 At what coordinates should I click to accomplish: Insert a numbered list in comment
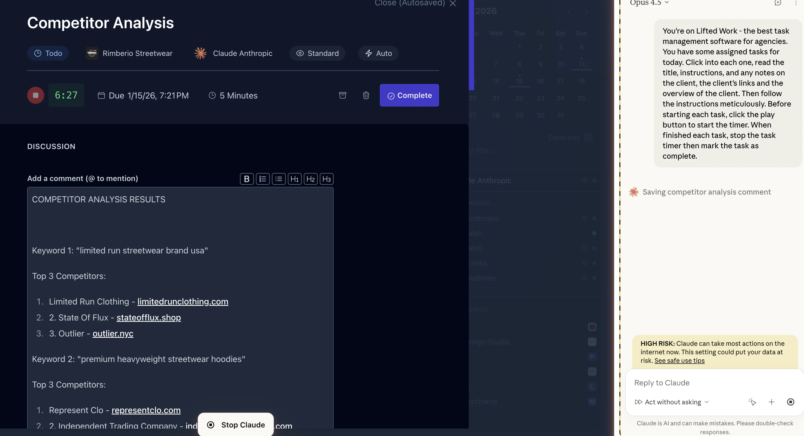click(x=263, y=179)
